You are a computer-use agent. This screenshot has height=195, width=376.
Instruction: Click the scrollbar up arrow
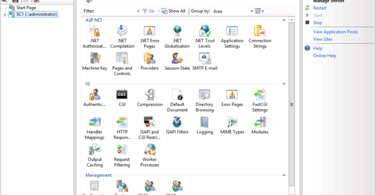click(x=292, y=20)
